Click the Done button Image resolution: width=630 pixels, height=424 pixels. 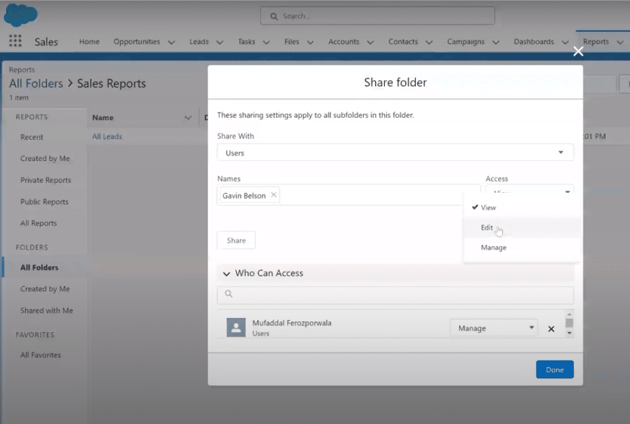(x=555, y=370)
